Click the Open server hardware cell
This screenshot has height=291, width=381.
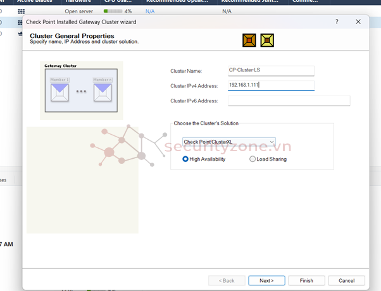(x=78, y=11)
